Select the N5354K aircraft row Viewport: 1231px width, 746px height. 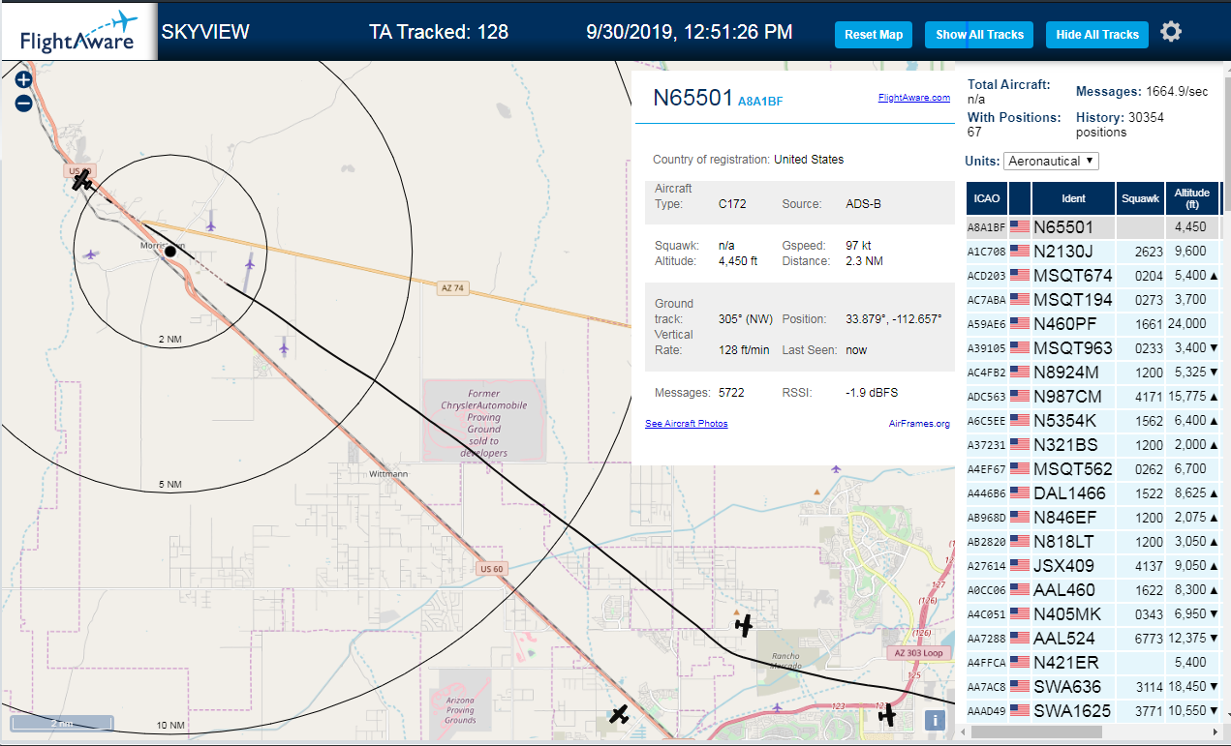[1093, 421]
